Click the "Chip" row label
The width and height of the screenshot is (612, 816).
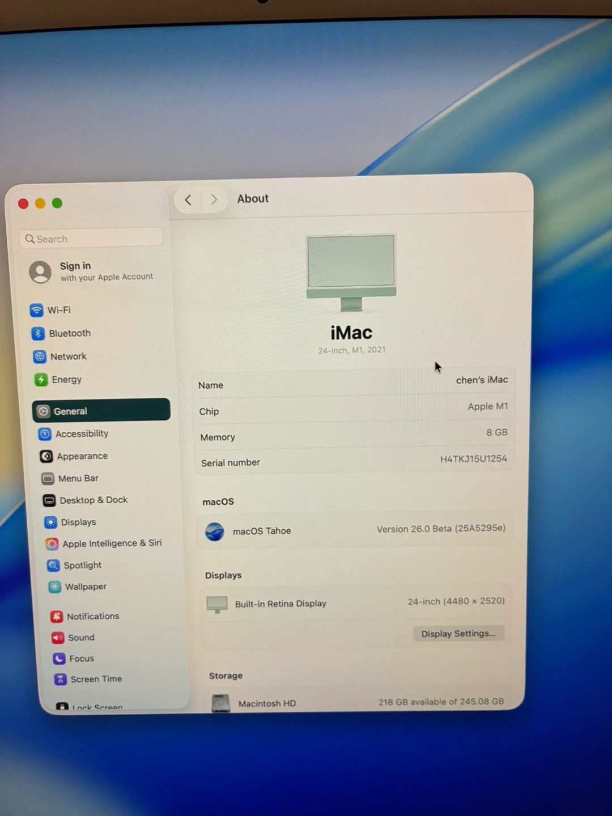209,411
